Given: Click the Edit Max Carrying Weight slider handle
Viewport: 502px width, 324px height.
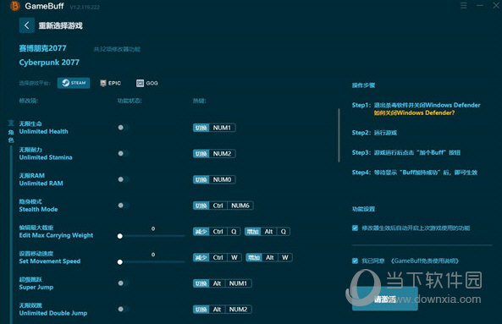Looking at the screenshot, I should (119, 236).
